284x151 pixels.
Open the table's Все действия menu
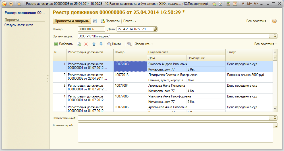click(x=266, y=44)
